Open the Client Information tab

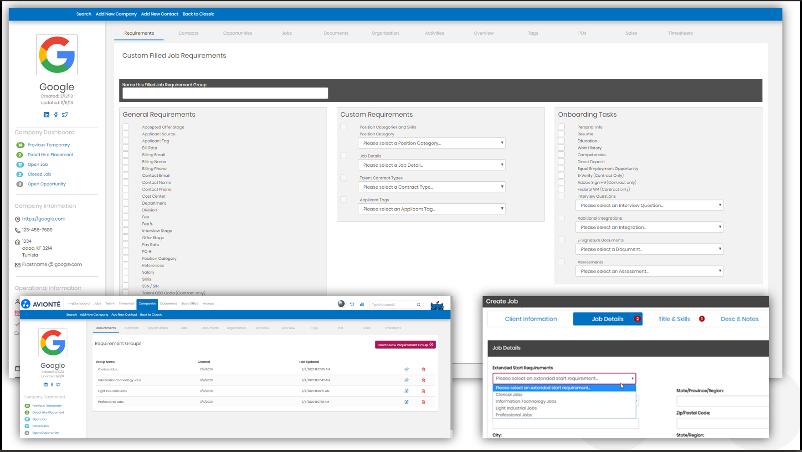coord(530,319)
